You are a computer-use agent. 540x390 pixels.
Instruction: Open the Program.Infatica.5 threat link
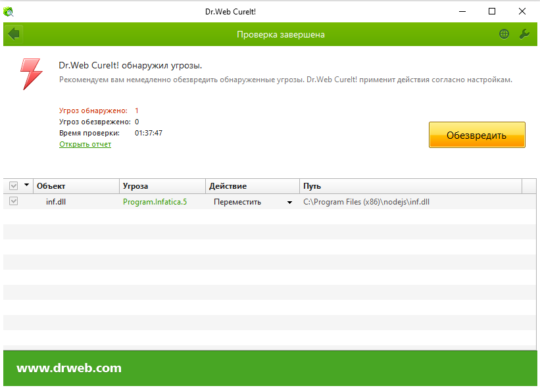[155, 202]
